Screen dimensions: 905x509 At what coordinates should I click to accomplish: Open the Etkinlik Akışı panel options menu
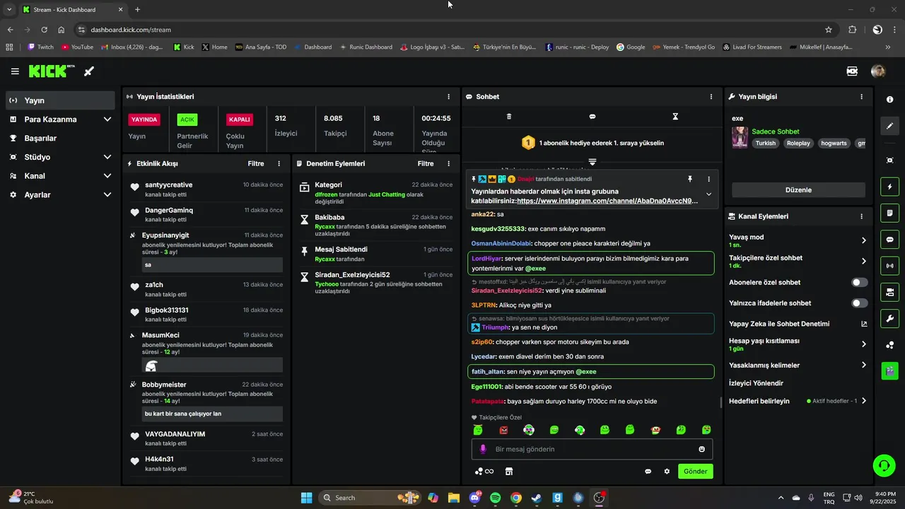(x=279, y=163)
